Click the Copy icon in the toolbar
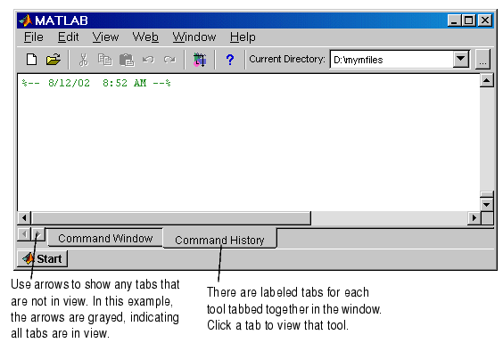The height and width of the screenshot is (351, 503). [104, 60]
